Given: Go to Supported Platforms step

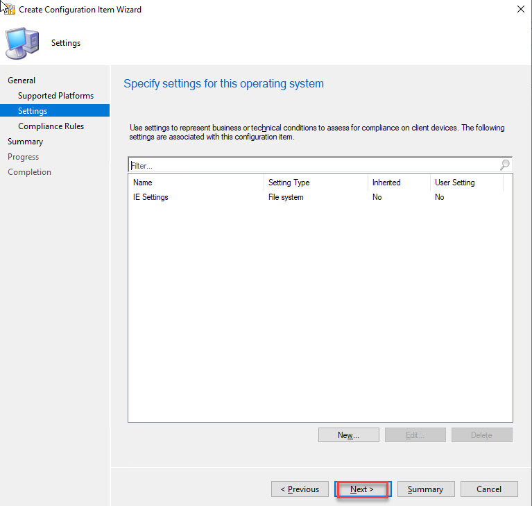Looking at the screenshot, I should tap(55, 96).
